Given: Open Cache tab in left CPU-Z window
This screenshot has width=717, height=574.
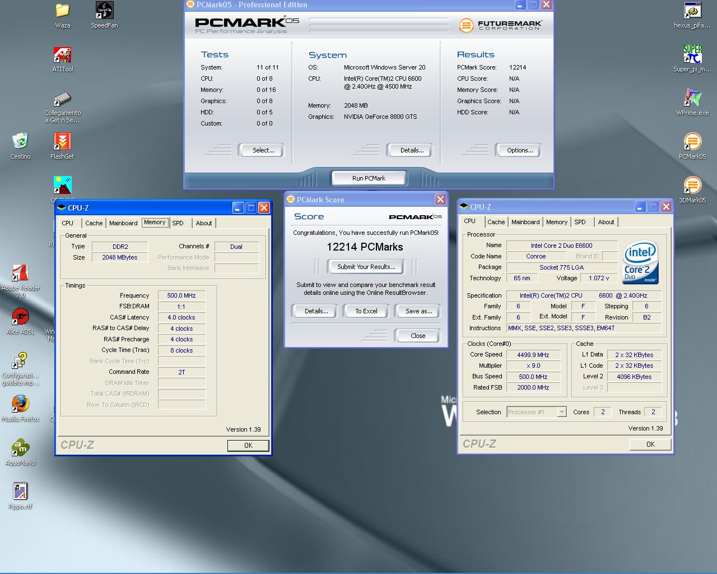Looking at the screenshot, I should [94, 223].
